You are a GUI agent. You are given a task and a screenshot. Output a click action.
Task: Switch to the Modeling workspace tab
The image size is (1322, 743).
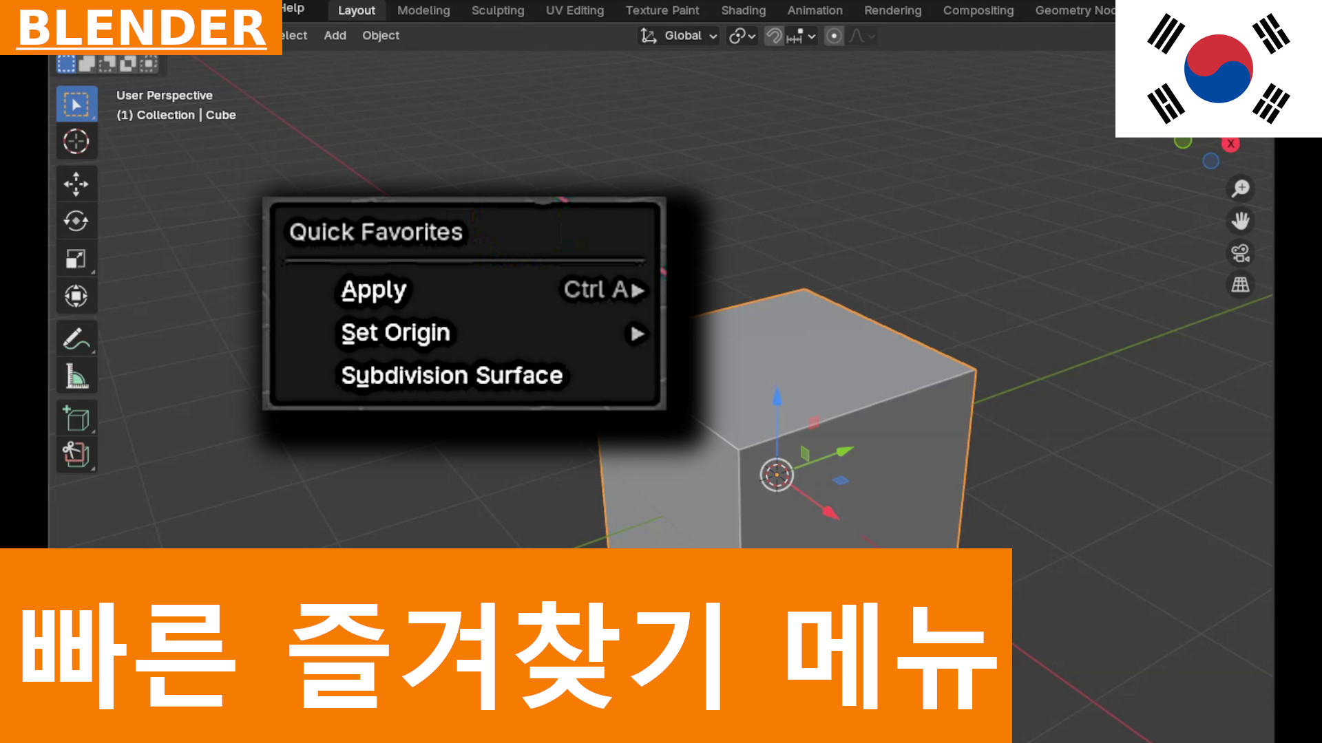click(x=423, y=10)
